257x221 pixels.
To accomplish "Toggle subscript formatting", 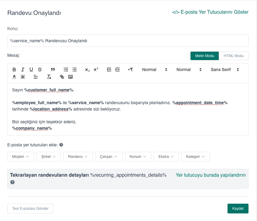I will 87,70.
